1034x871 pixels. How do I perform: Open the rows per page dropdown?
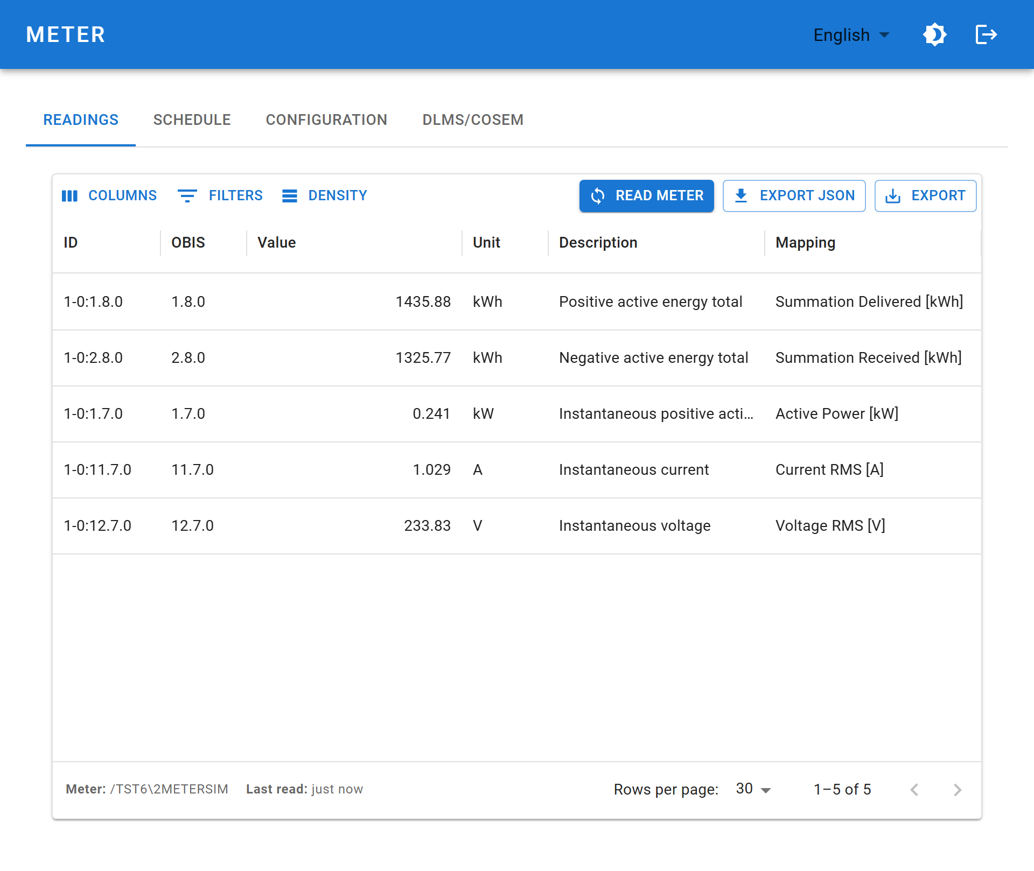(x=753, y=789)
